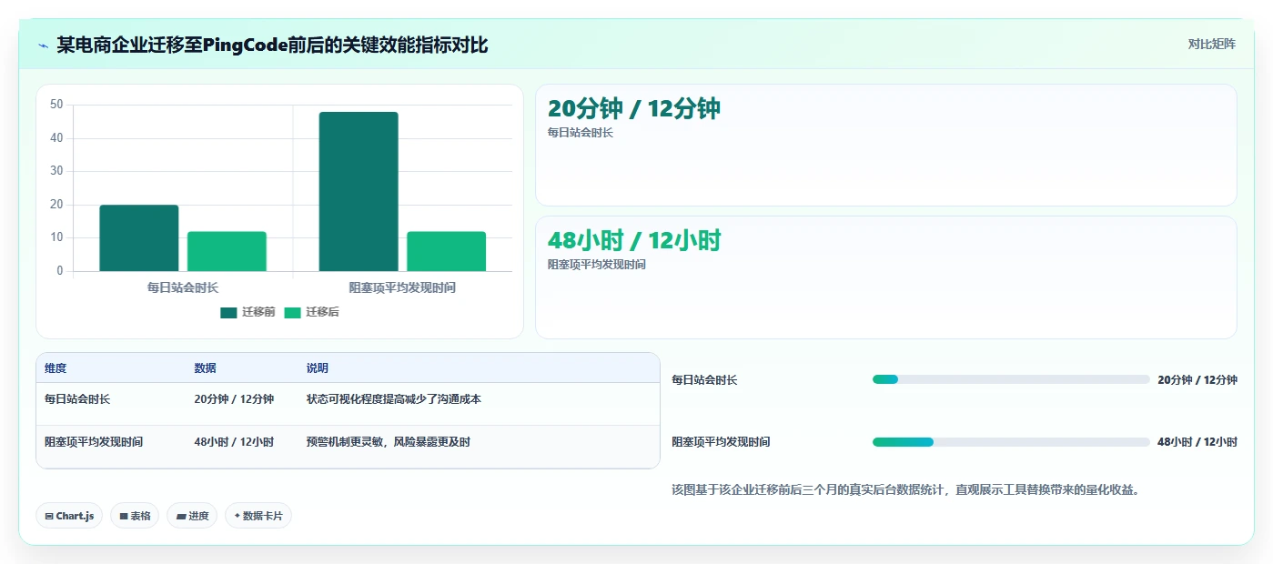Viewport: 1273px width, 564px height.
Task: Click the description note about 三个月 data
Action: [x=906, y=489]
